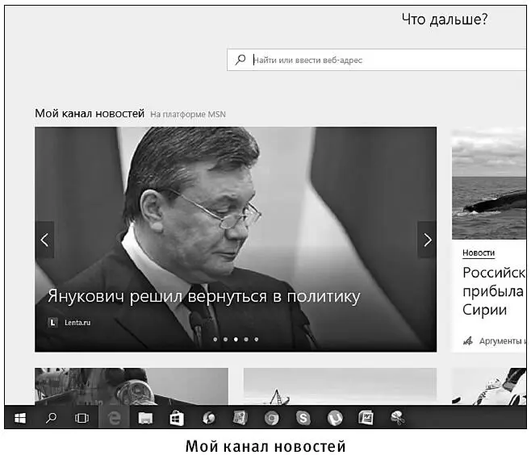Click the 'Новости' category link

click(x=479, y=253)
